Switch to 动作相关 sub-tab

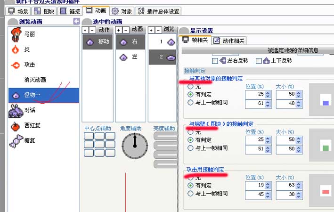(x=229, y=41)
